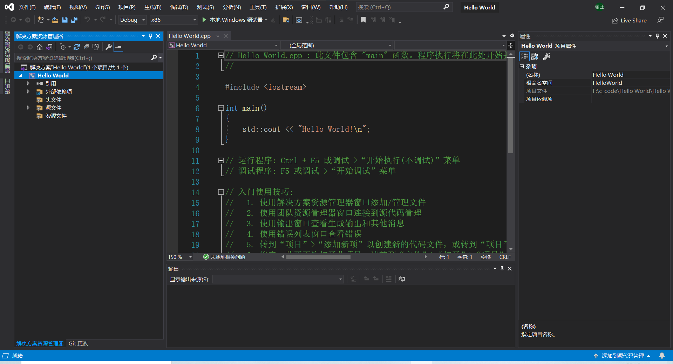Image resolution: width=673 pixels, height=364 pixels.
Task: Select the 头文件 folder in tree
Action: tap(53, 99)
